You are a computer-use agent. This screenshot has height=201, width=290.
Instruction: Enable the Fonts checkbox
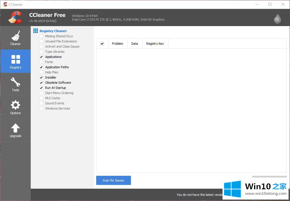pyautogui.click(x=41, y=62)
